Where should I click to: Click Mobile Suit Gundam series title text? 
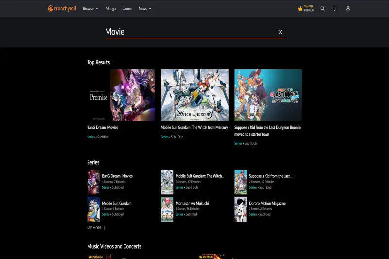pyautogui.click(x=117, y=203)
